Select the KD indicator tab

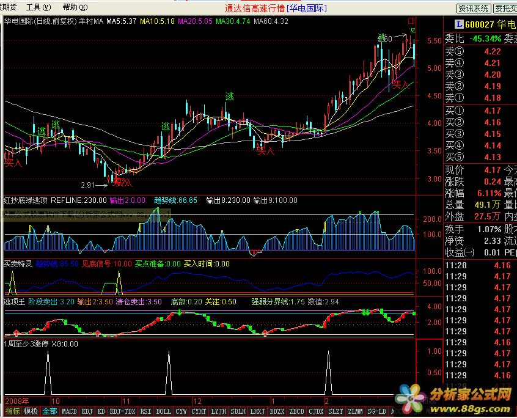click(x=101, y=411)
